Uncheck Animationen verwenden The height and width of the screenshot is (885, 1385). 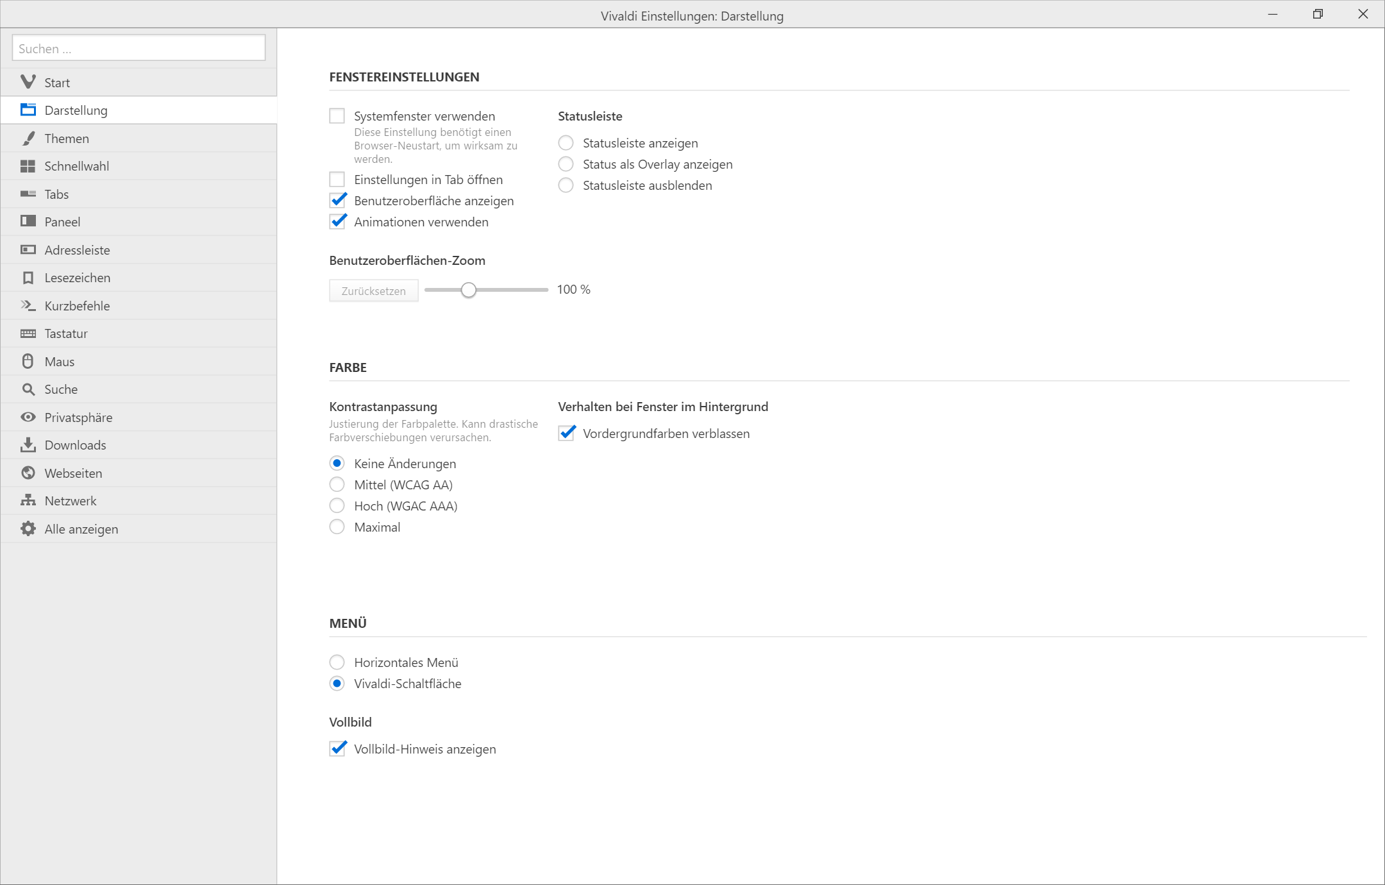point(337,222)
